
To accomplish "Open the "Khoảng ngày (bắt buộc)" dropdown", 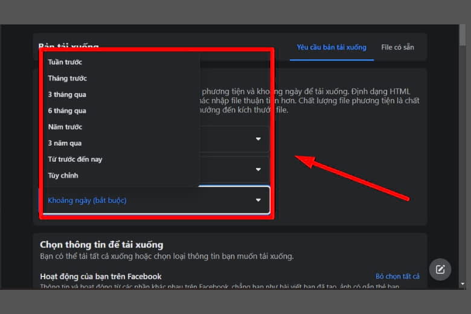I will tap(156, 200).
